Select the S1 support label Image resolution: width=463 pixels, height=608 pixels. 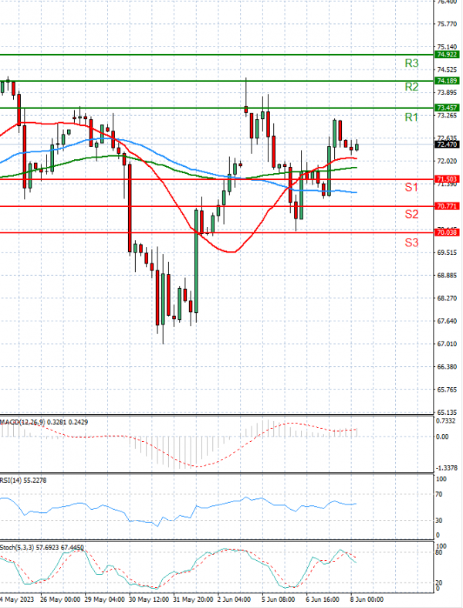[x=411, y=188]
